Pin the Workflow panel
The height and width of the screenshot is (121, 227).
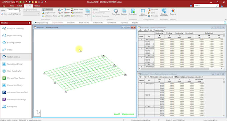click(x=29, y=23)
